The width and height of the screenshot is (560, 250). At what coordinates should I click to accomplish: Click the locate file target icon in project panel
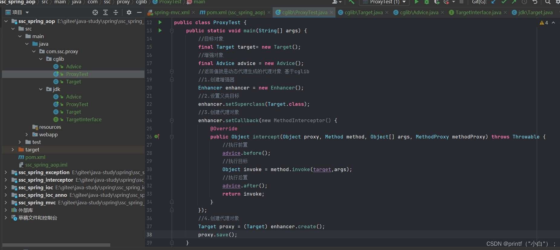coord(95,12)
